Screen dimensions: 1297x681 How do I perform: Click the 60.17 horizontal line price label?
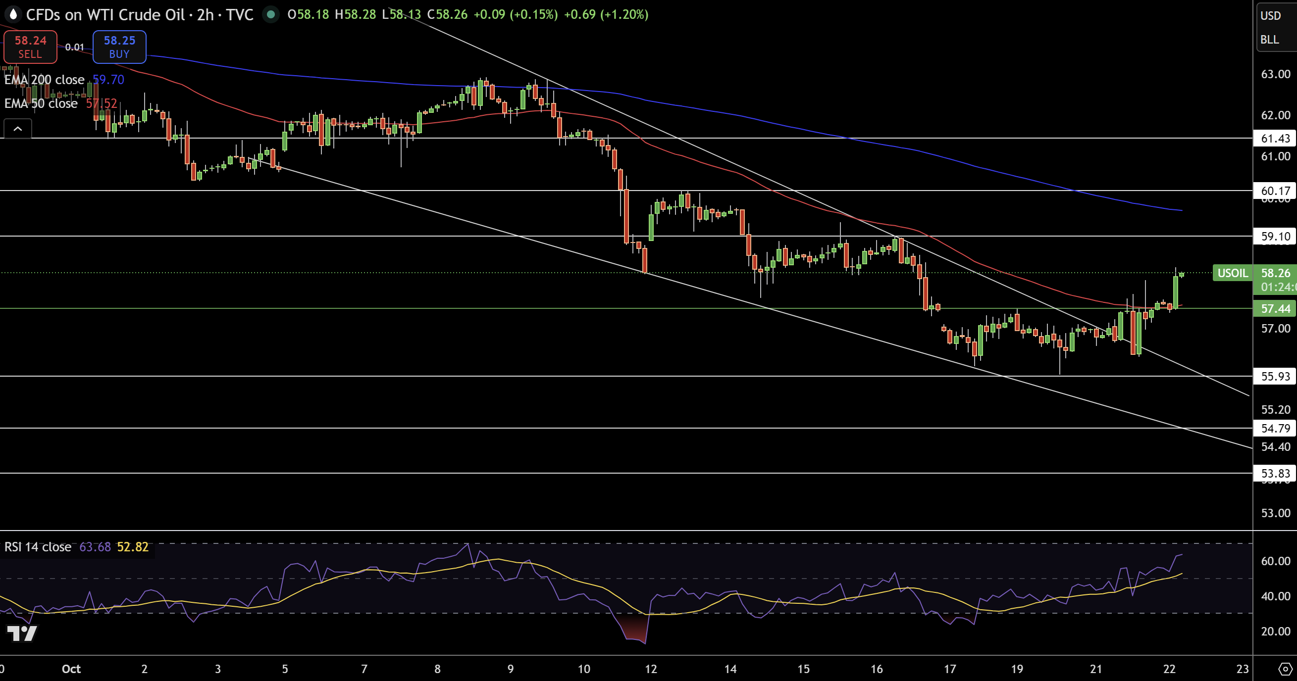tap(1275, 191)
